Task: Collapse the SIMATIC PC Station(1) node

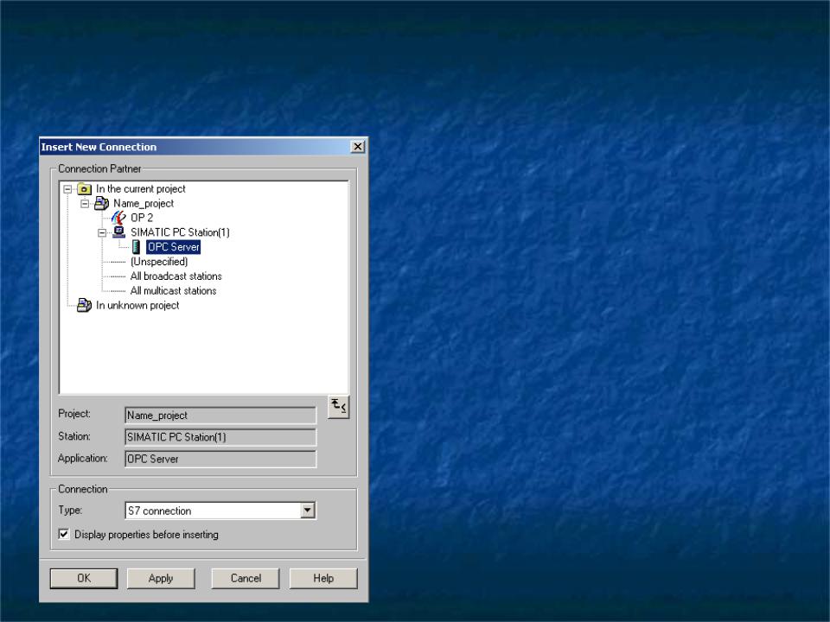Action: (102, 232)
